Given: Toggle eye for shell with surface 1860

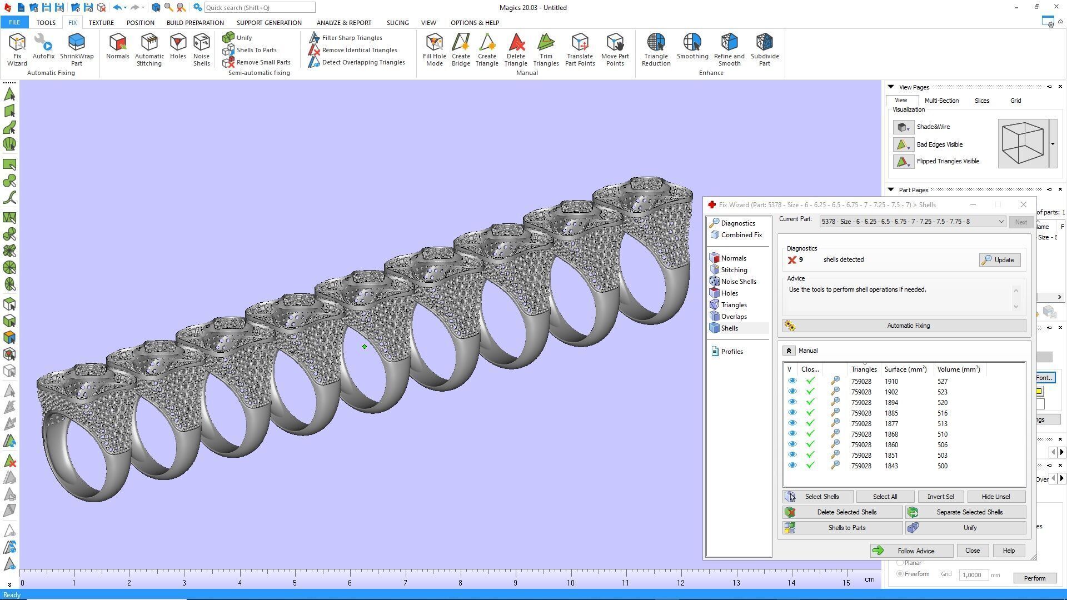Looking at the screenshot, I should pos(792,444).
